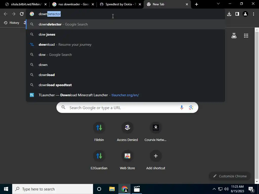This screenshot has width=259, height=194.
Task: Select the plain download search suggestion
Action: (x=125, y=75)
